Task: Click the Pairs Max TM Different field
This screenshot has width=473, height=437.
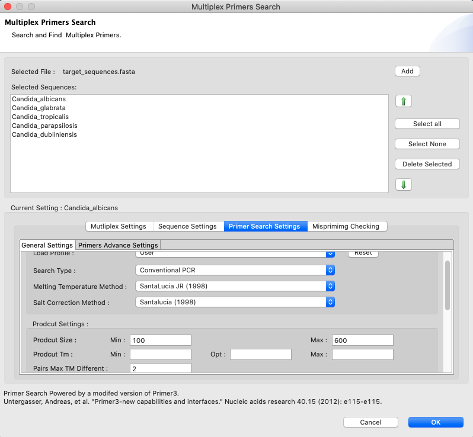Action: 161,368
